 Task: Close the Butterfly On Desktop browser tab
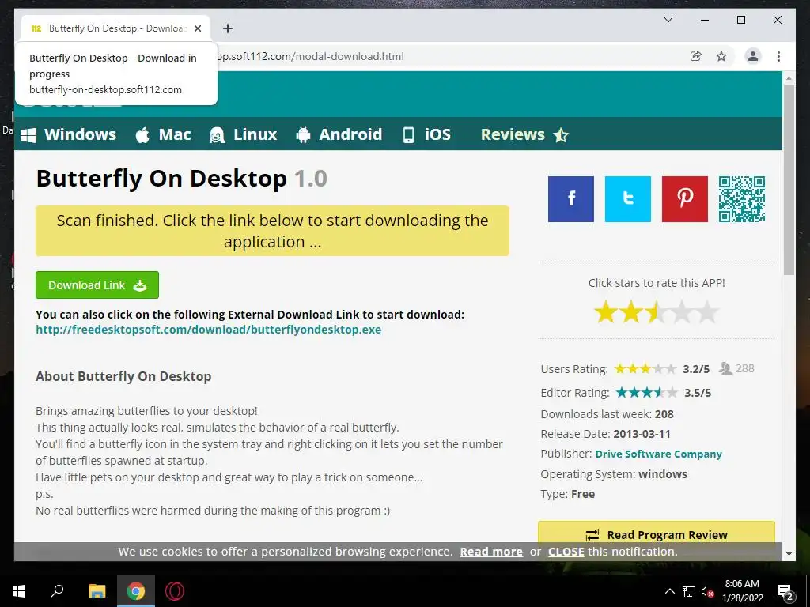(197, 28)
